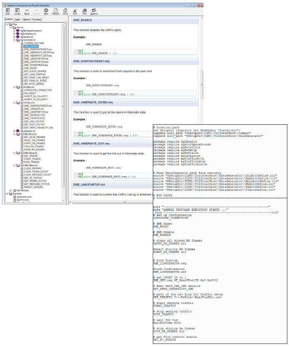
Task: Collapse the AgHwStatus.tcl node
Action: tap(14, 103)
